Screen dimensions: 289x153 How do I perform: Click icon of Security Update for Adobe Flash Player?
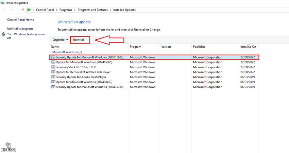pyautogui.click(x=53, y=77)
